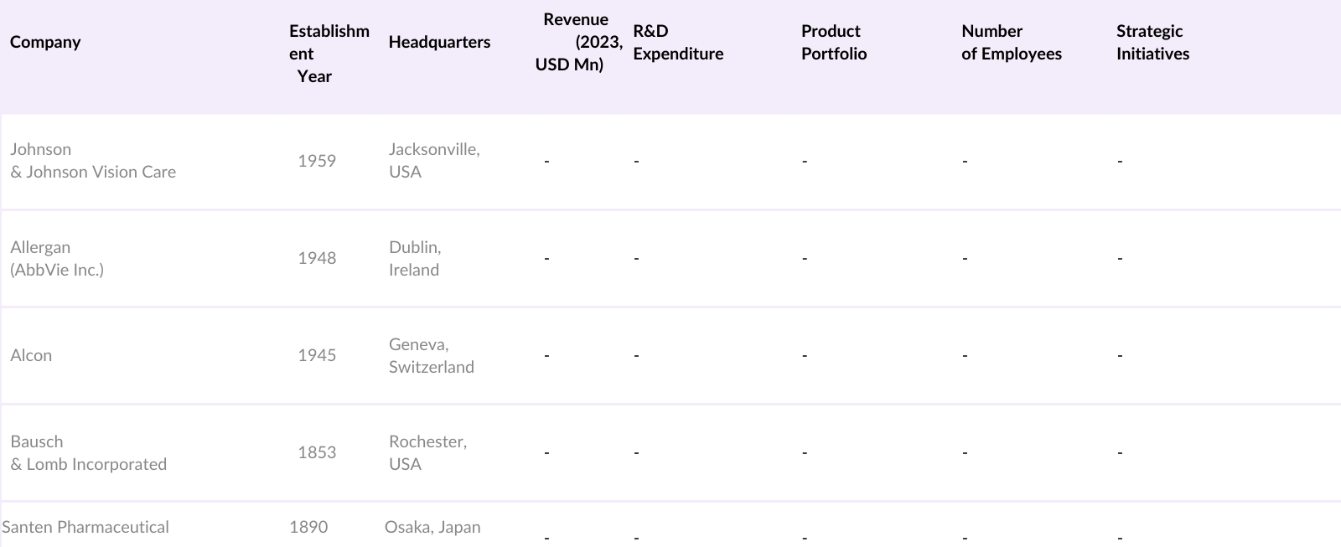
Task: Select the Bausch & Lomb Incorporated cell
Action: pyautogui.click(x=88, y=452)
